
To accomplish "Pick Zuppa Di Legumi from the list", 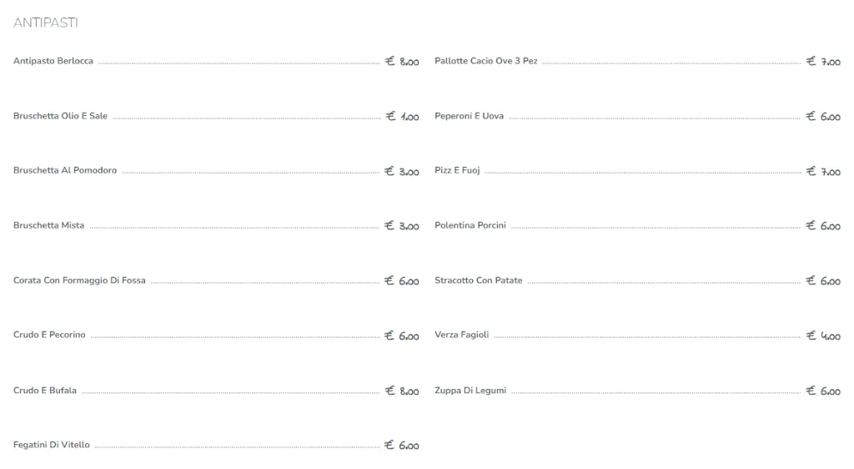I will coord(470,391).
